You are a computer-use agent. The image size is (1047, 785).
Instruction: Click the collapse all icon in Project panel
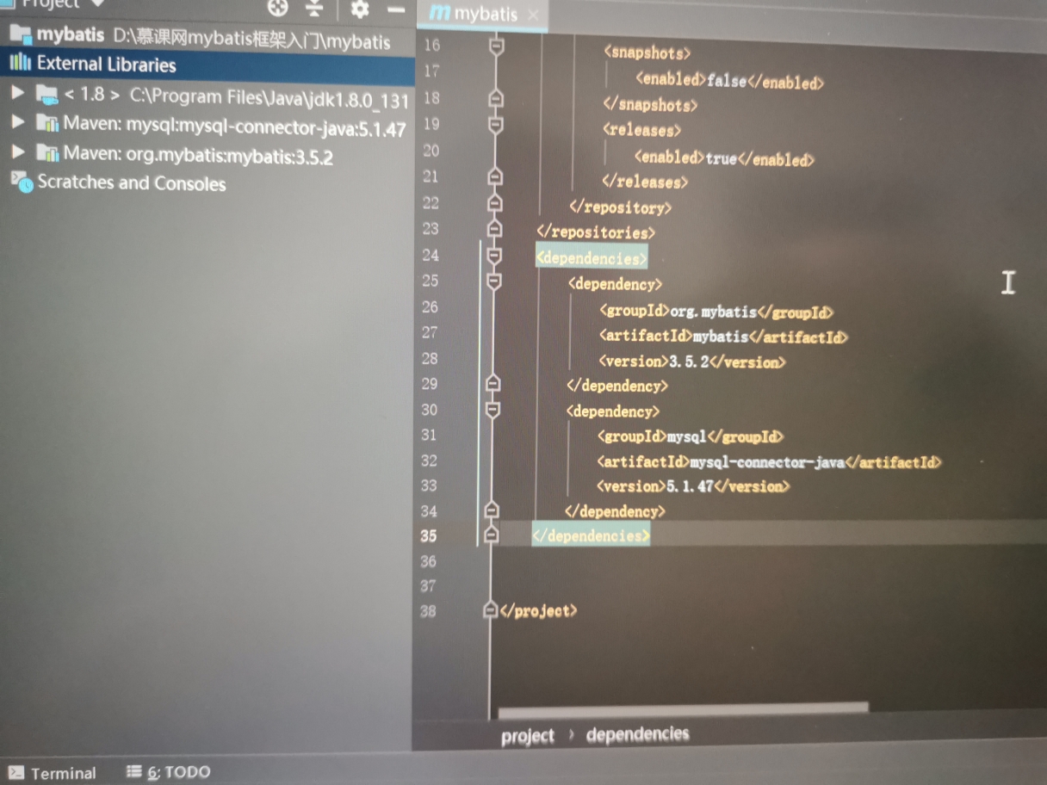click(314, 9)
